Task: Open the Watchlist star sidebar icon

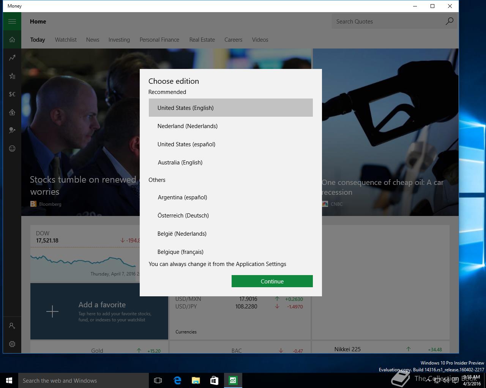Action: [x=12, y=76]
